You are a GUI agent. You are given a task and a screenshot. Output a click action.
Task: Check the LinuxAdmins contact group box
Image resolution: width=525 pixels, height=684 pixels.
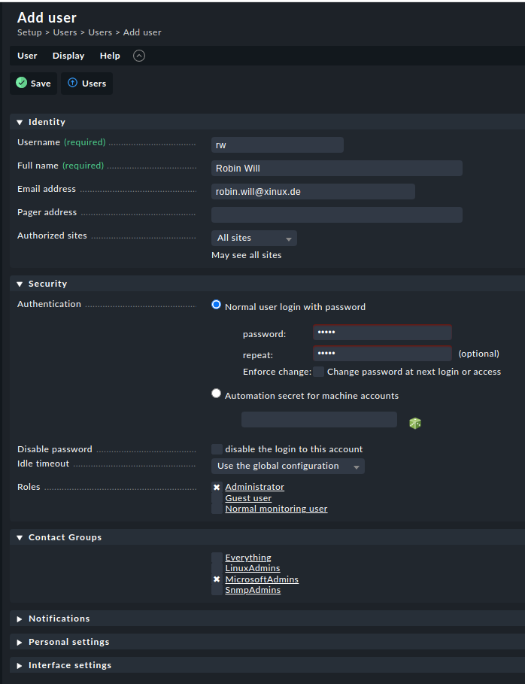click(x=217, y=569)
